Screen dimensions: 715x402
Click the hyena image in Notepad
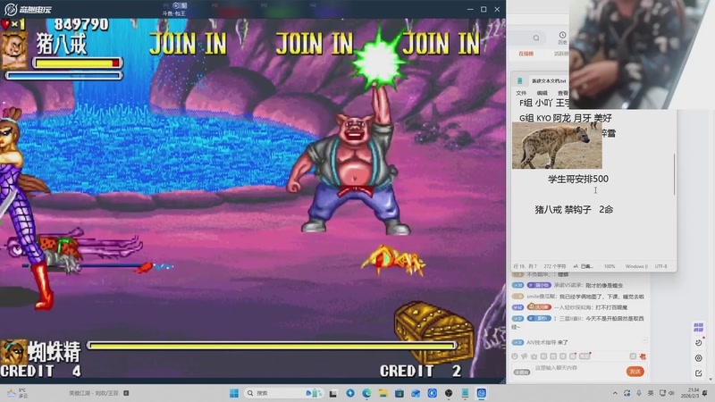[557, 146]
